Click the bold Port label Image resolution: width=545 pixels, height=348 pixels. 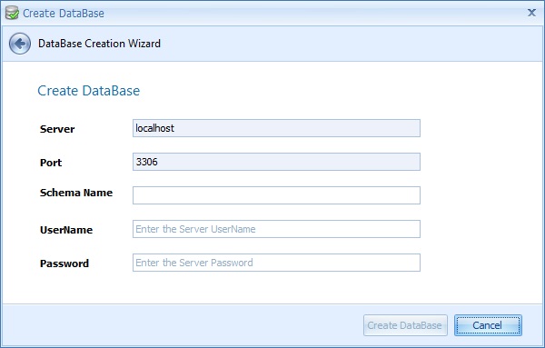(51, 163)
